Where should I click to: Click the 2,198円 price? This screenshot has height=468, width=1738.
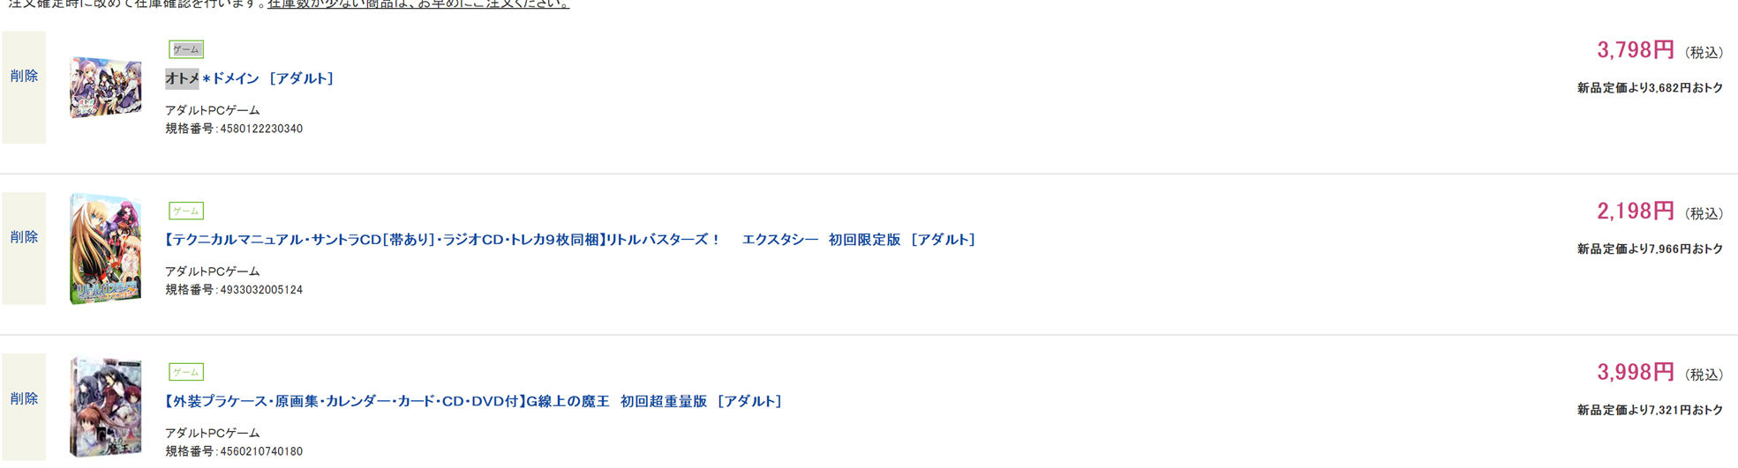click(1635, 212)
